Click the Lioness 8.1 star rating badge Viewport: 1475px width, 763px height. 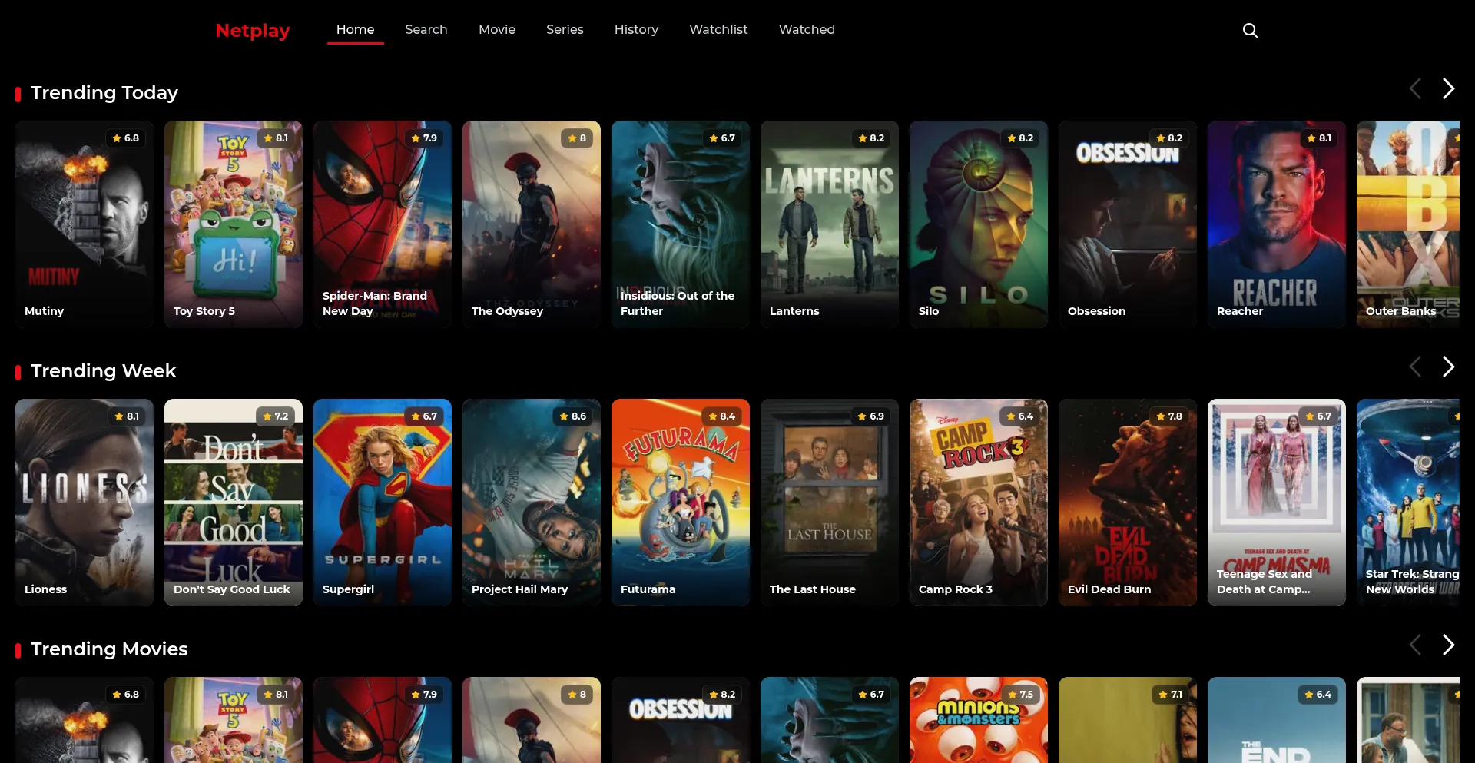coord(127,416)
